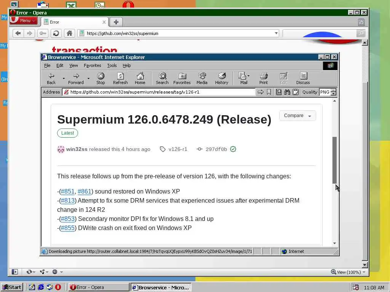Click the Latest release badge
The width and height of the screenshot is (390, 292).
[x=67, y=133]
